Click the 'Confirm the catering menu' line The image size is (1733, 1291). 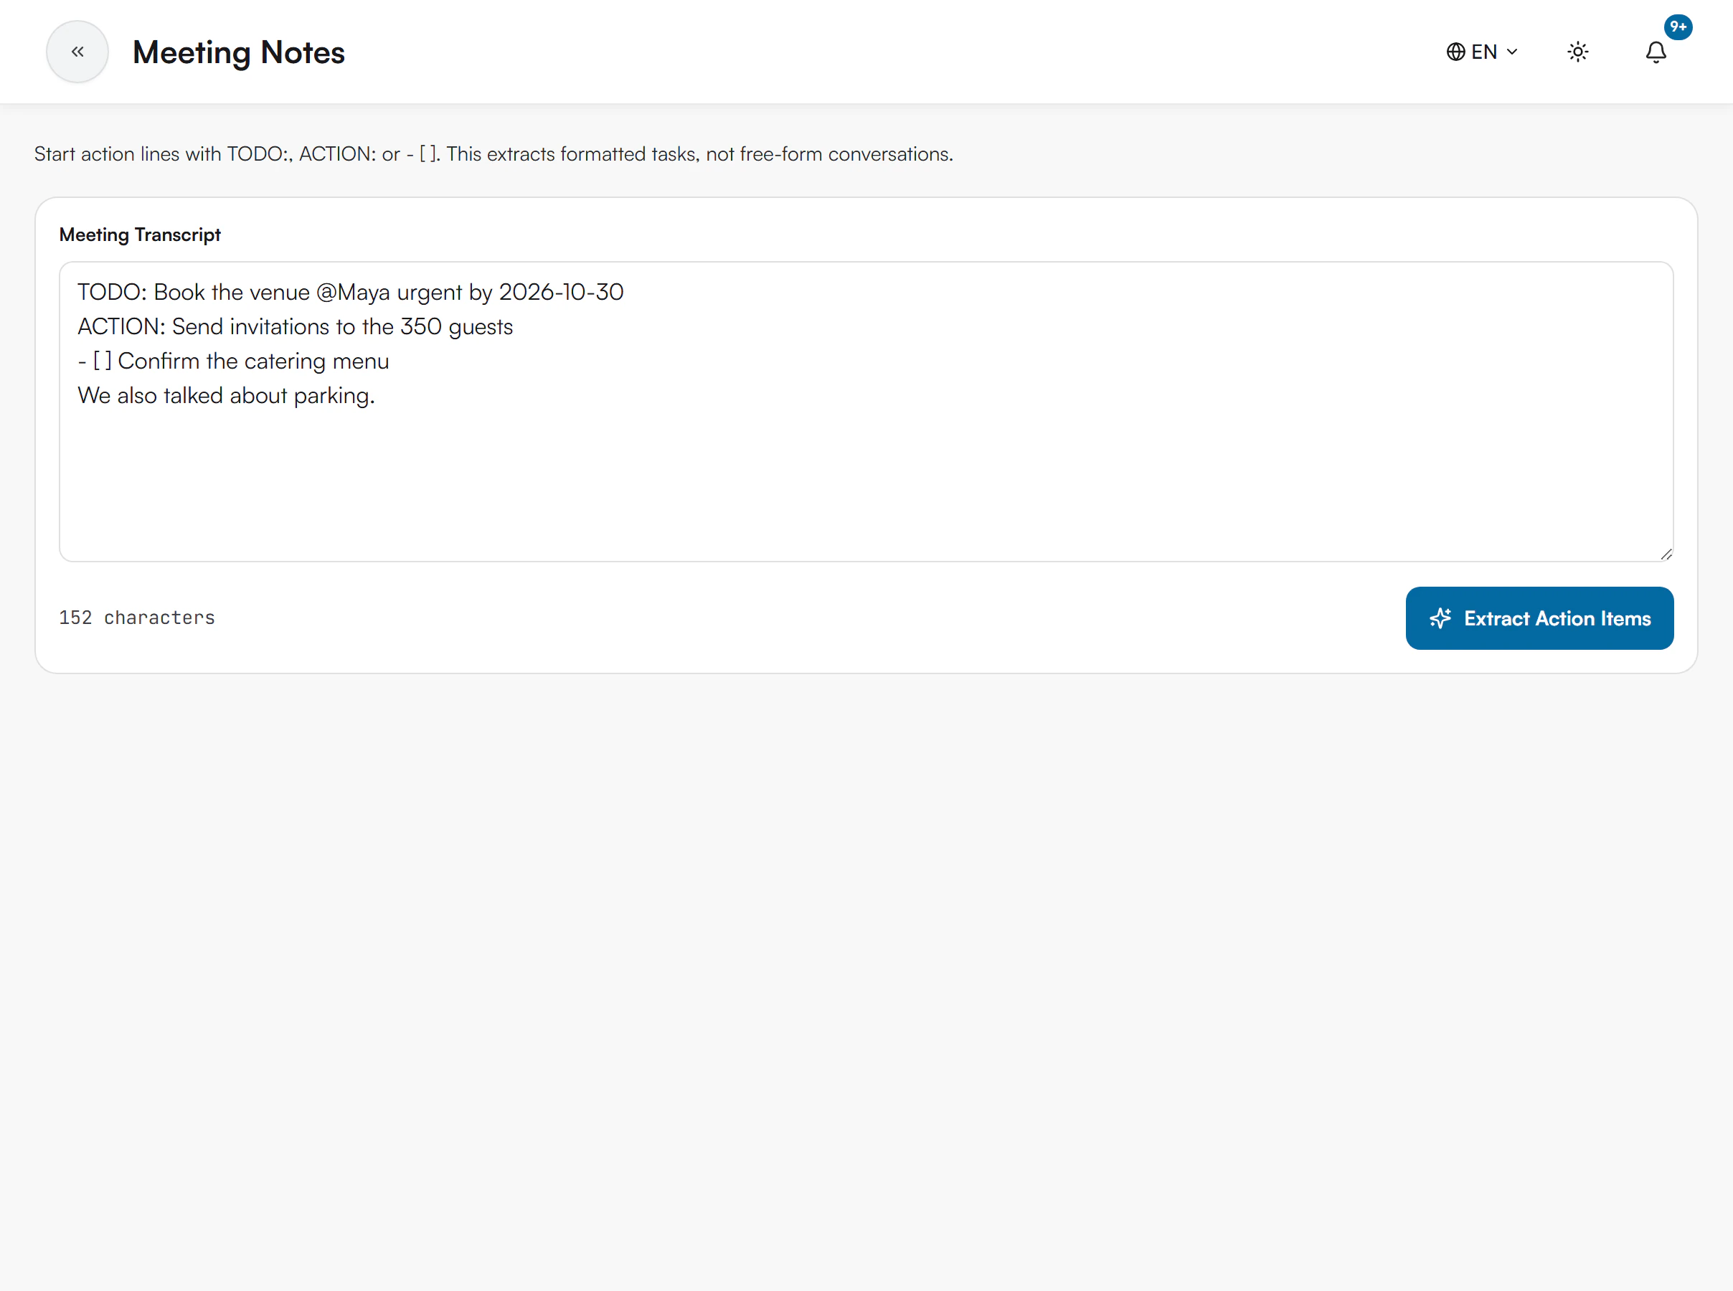[233, 361]
